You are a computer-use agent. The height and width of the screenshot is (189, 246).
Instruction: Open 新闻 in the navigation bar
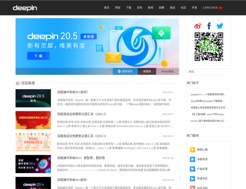151,8
